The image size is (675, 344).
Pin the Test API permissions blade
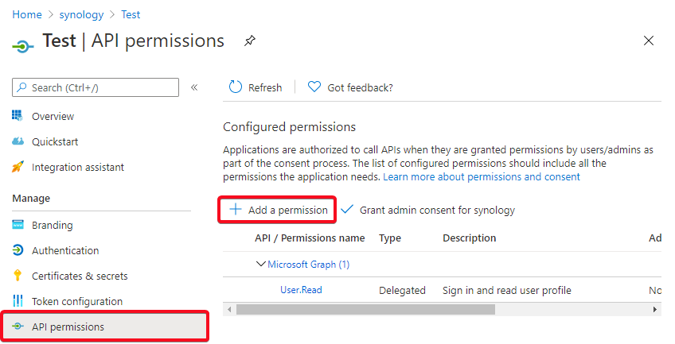click(x=250, y=41)
